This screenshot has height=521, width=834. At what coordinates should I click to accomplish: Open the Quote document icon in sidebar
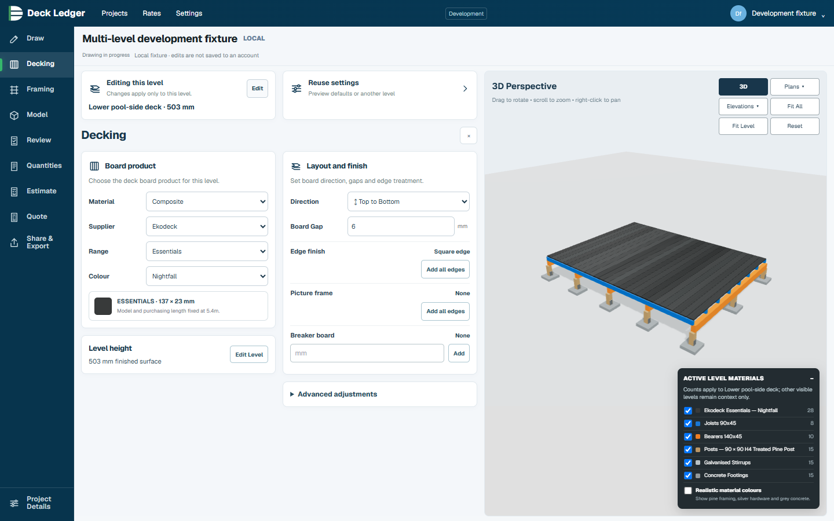14,217
